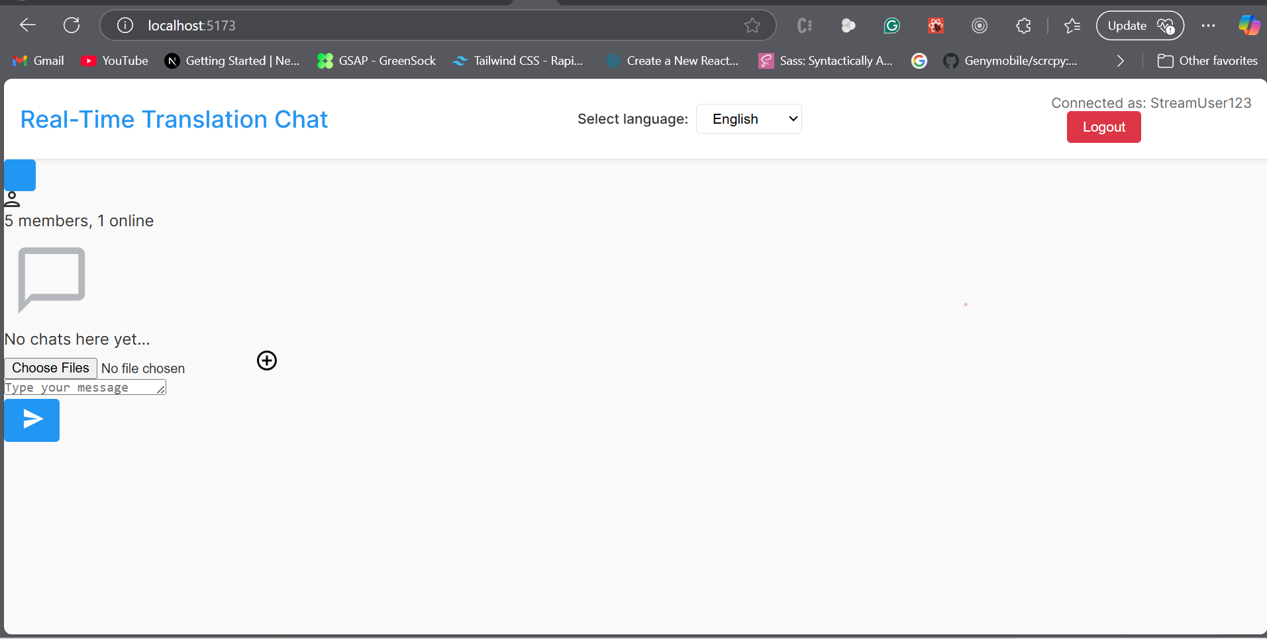Open the YouTube bookmark
This screenshot has height=639, width=1267.
115,61
